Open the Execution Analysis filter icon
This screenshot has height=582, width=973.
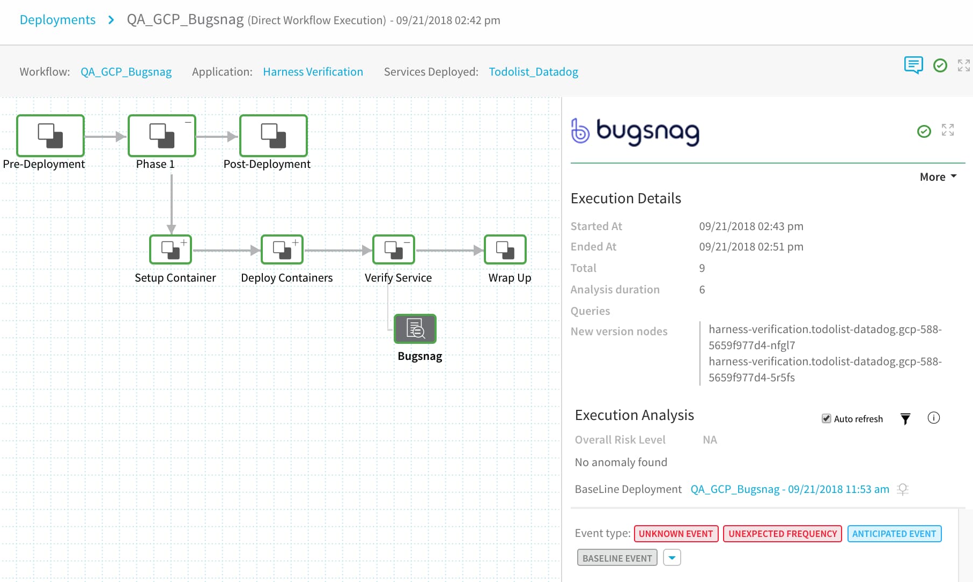point(905,419)
